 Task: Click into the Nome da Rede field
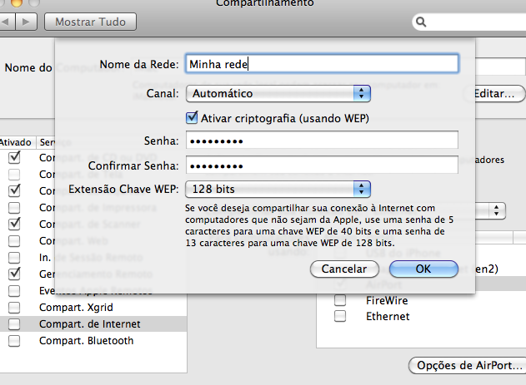tap(322, 63)
